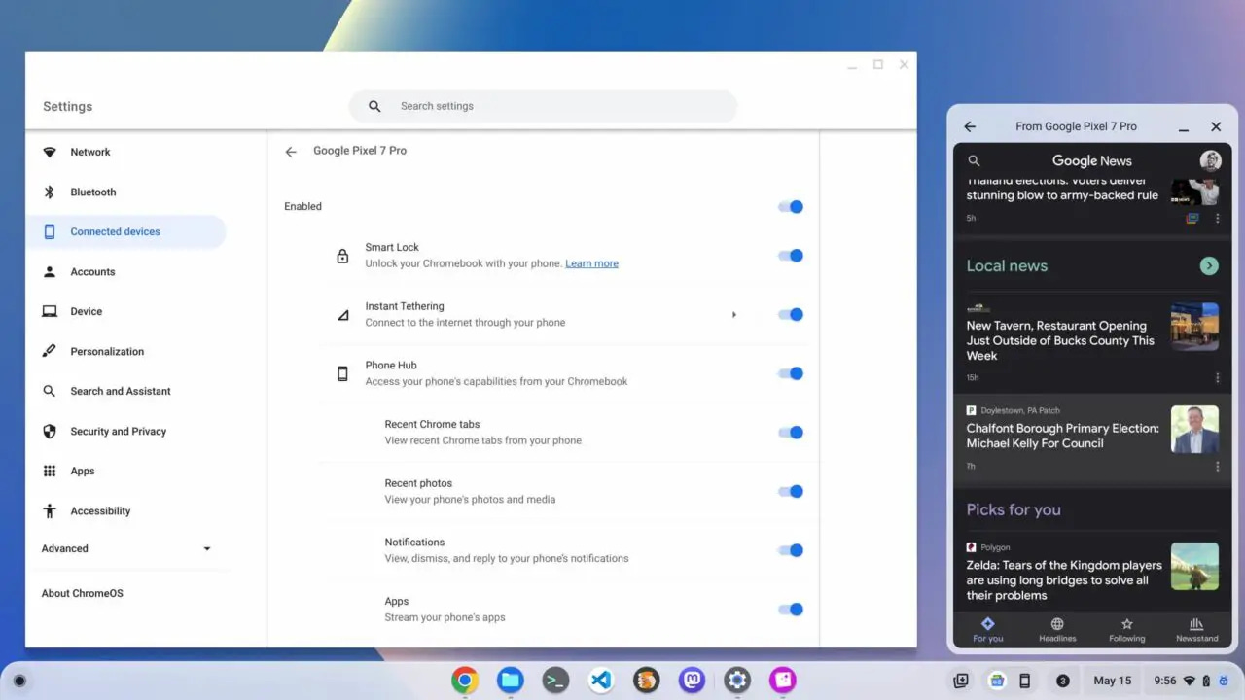Open Visual Studio Code from shelf
Screen dimensions: 1245x700
point(601,681)
